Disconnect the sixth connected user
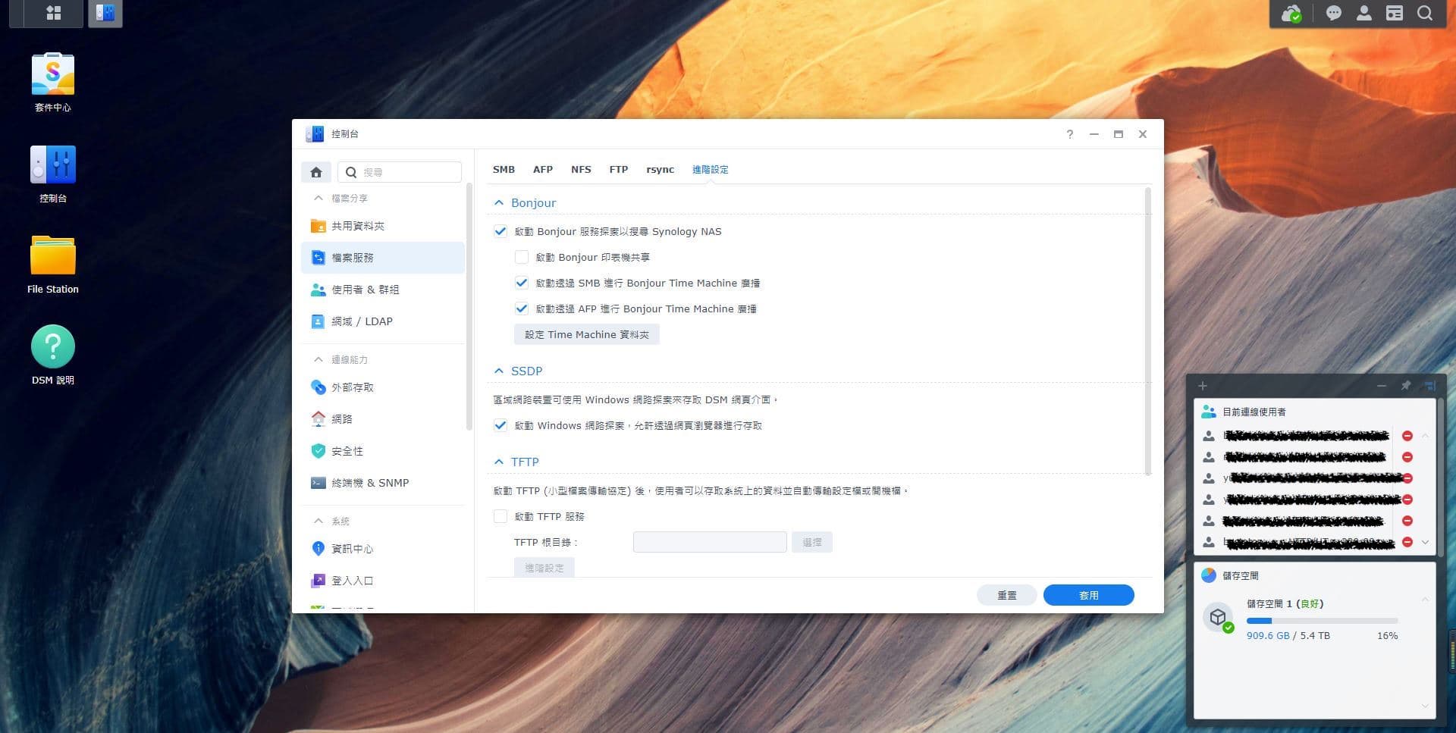 1407,542
